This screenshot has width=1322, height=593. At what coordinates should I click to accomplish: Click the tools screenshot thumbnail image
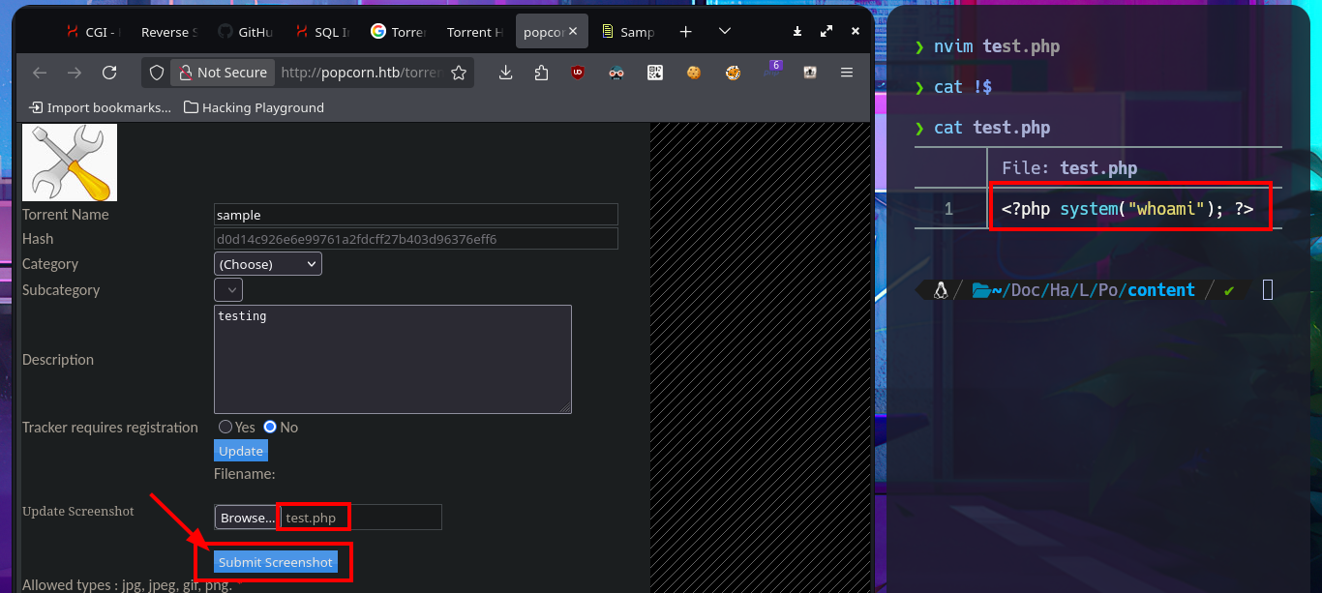[70, 162]
